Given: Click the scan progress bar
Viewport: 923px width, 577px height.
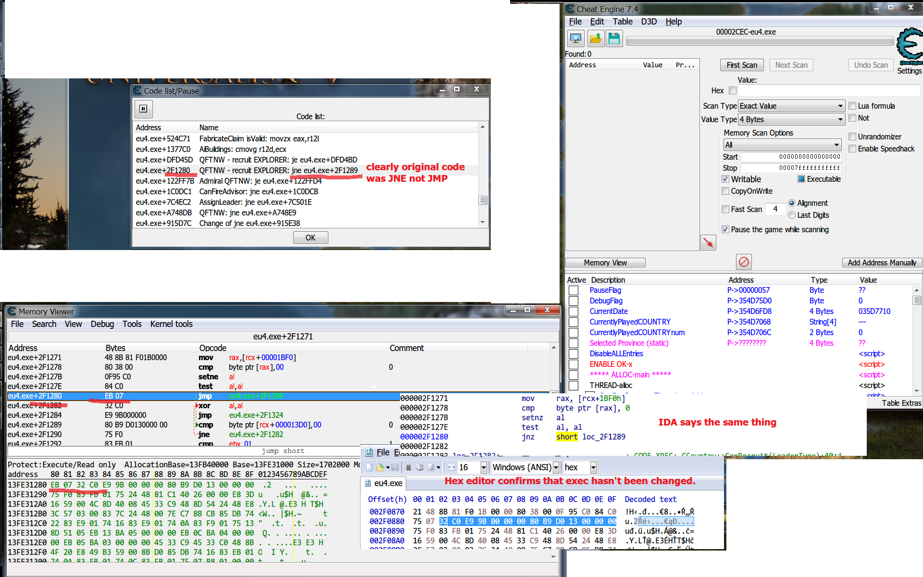Looking at the screenshot, I should tap(760, 41).
